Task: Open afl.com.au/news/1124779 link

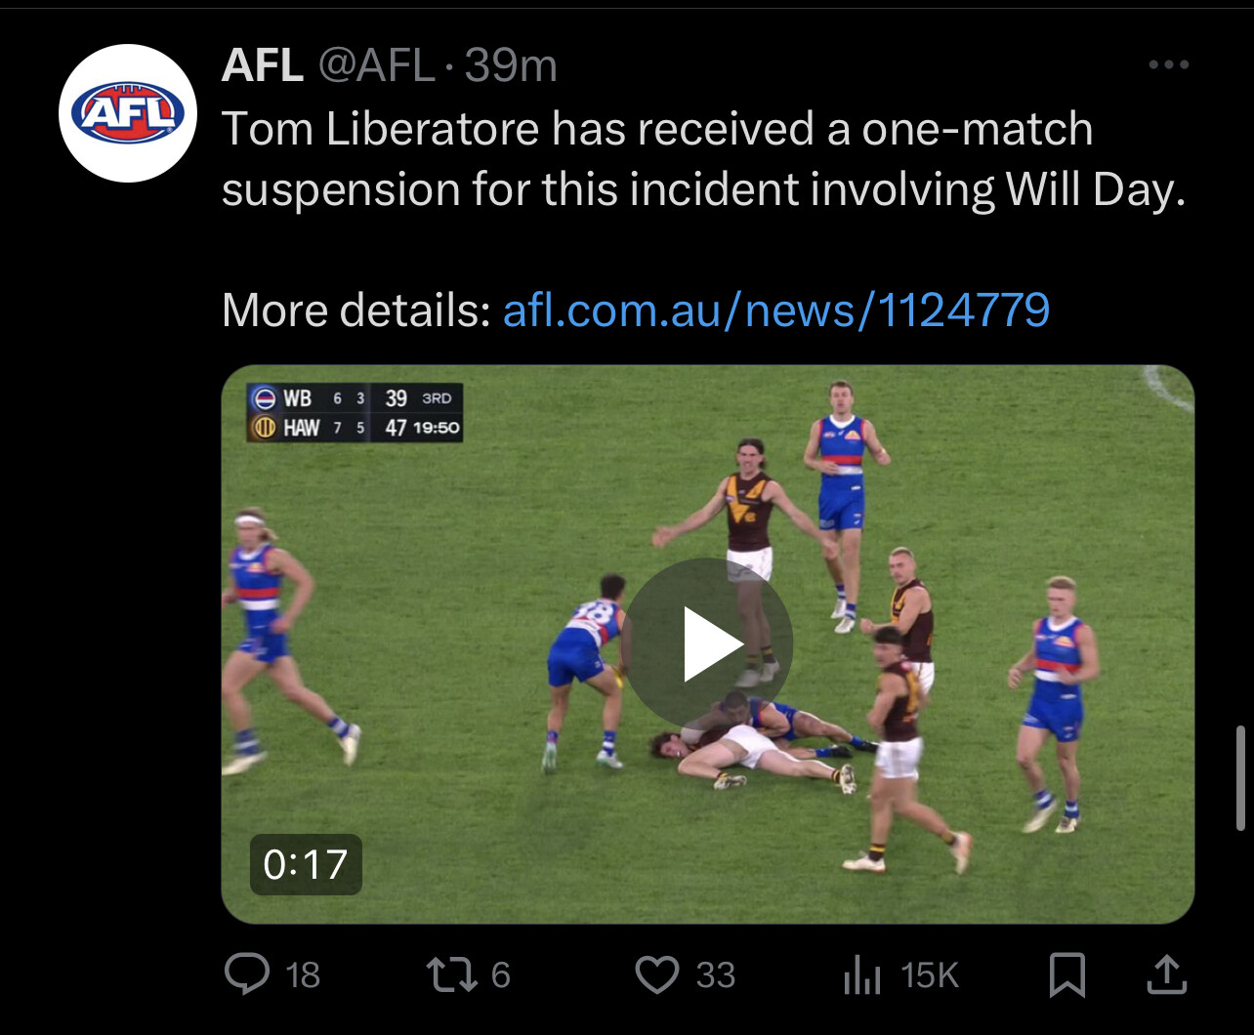Action: [775, 310]
